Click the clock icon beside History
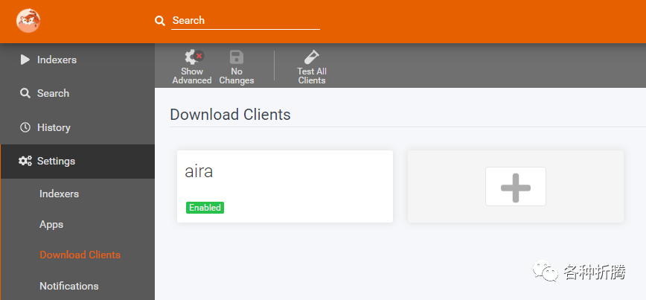Image resolution: width=646 pixels, height=300 pixels. 25,127
